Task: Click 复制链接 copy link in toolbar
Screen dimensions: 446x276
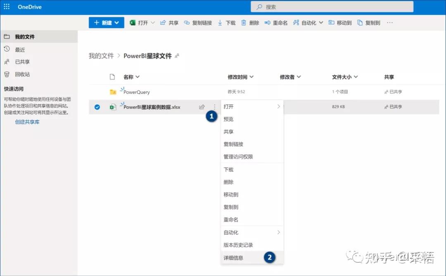Action: [x=198, y=23]
